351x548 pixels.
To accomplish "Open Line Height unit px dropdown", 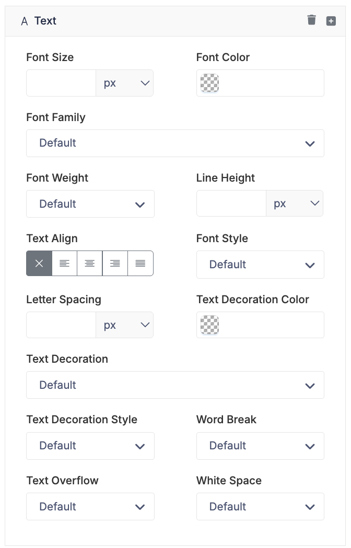I will point(295,204).
